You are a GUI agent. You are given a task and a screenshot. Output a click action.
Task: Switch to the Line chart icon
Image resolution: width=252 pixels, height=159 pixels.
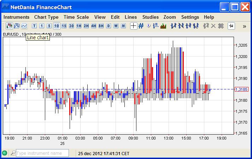(x=24, y=26)
